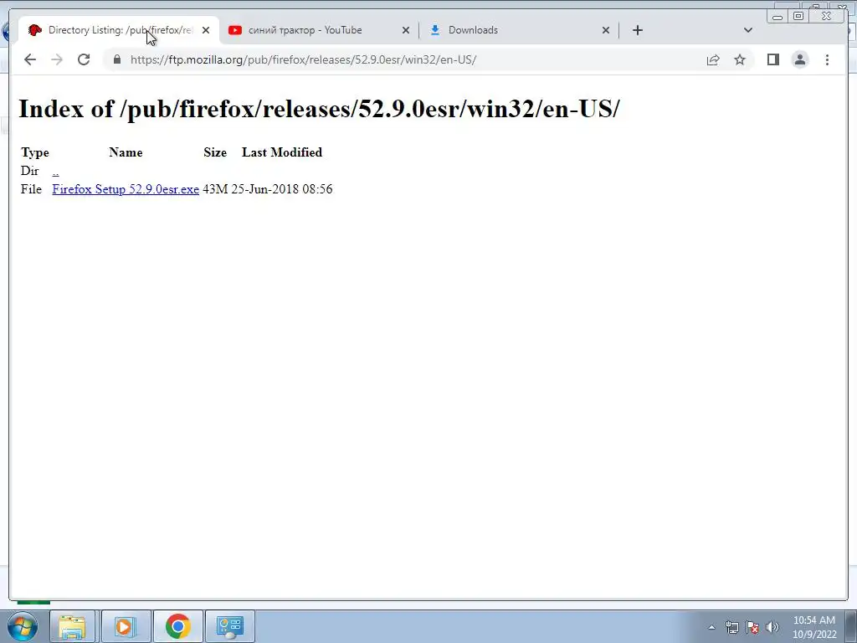Open Action Center flag icon

[752, 627]
